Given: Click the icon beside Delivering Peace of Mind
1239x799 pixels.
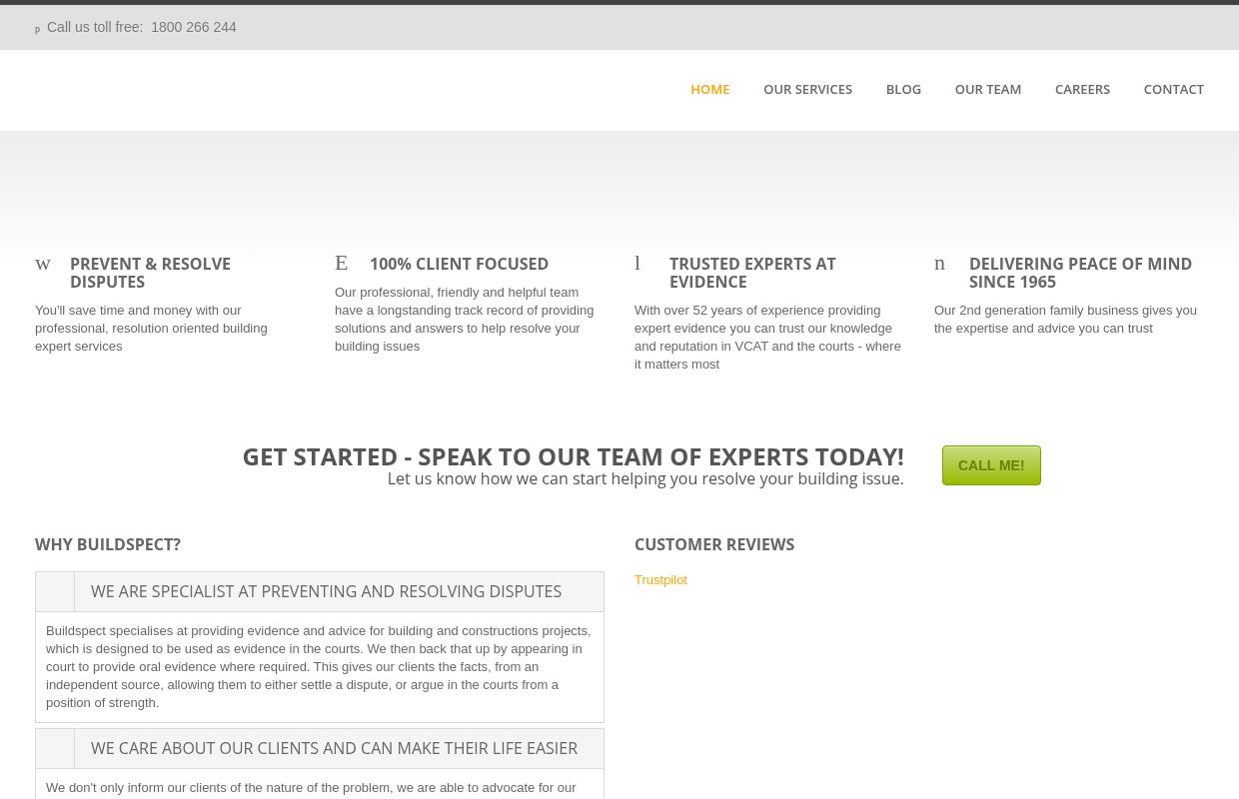Looking at the screenshot, I should (x=939, y=263).
